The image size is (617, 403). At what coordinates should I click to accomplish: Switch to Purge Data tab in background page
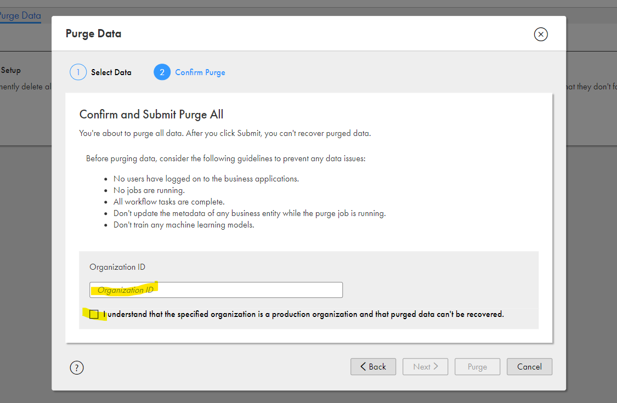click(20, 16)
